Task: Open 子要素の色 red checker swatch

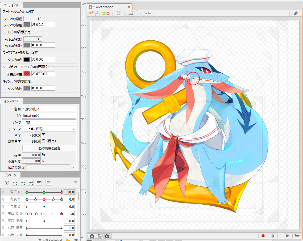Action: tap(27, 74)
